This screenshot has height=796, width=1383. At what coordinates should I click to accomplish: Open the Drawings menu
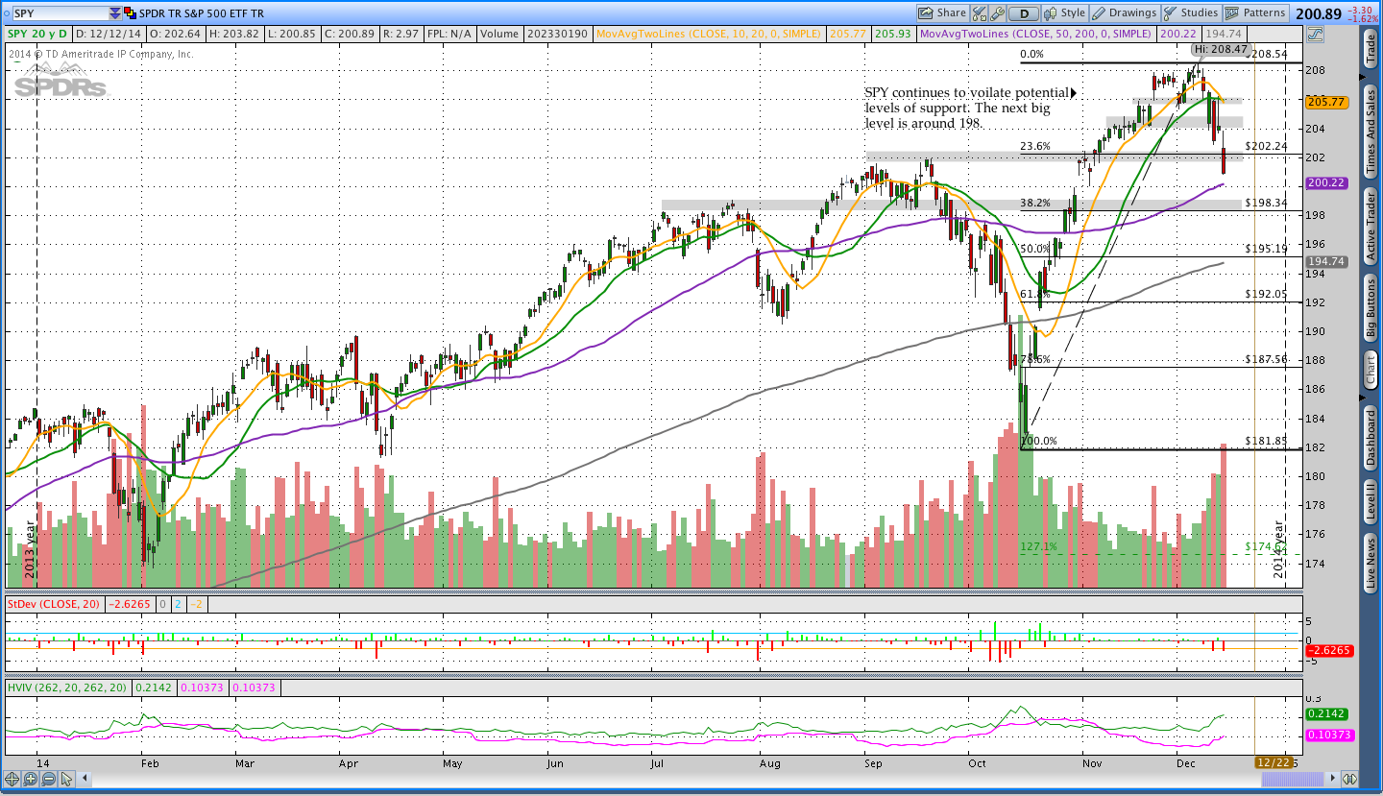1124,12
